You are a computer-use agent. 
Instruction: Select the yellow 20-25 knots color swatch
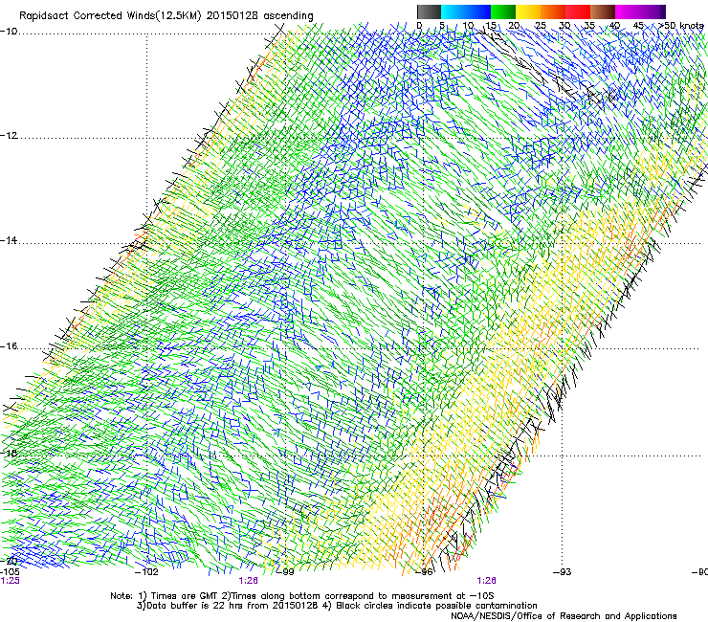click(528, 11)
